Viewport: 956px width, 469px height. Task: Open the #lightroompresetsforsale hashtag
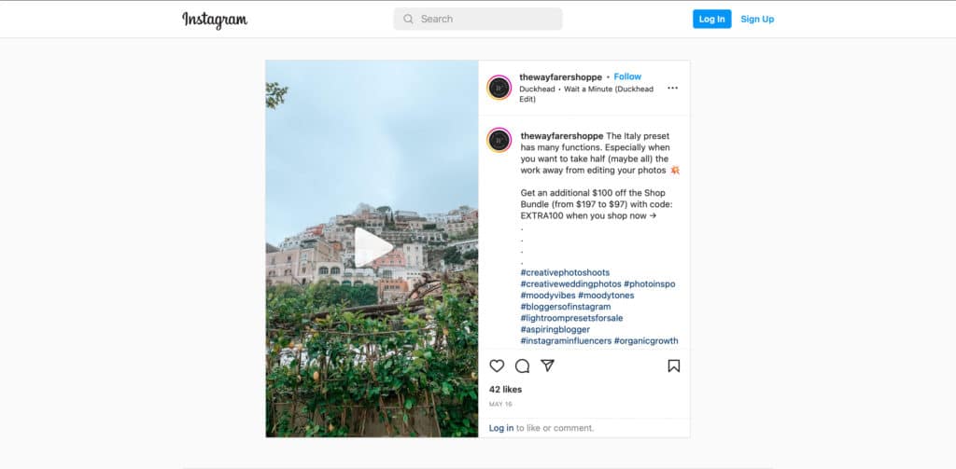pos(571,318)
